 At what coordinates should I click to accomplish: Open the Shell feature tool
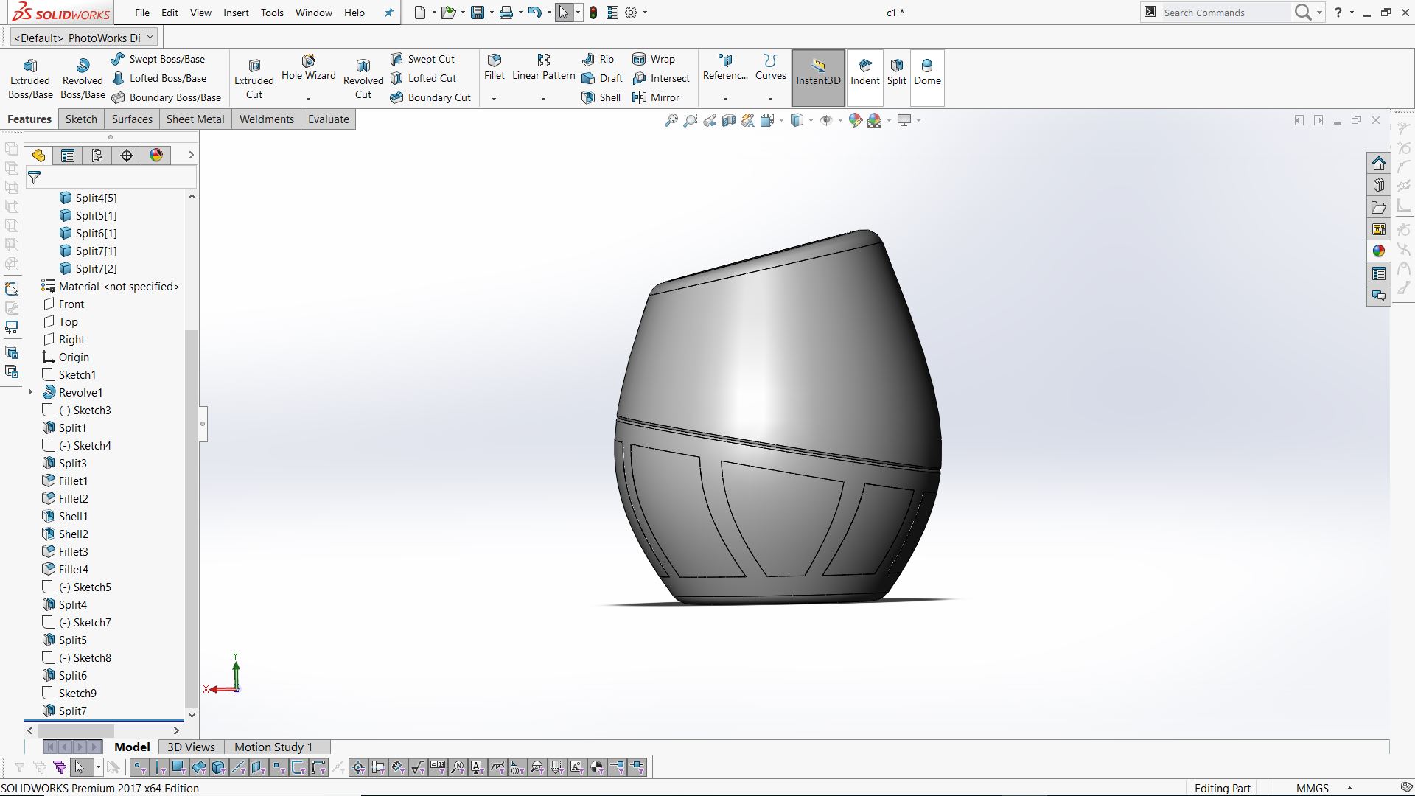pyautogui.click(x=601, y=97)
